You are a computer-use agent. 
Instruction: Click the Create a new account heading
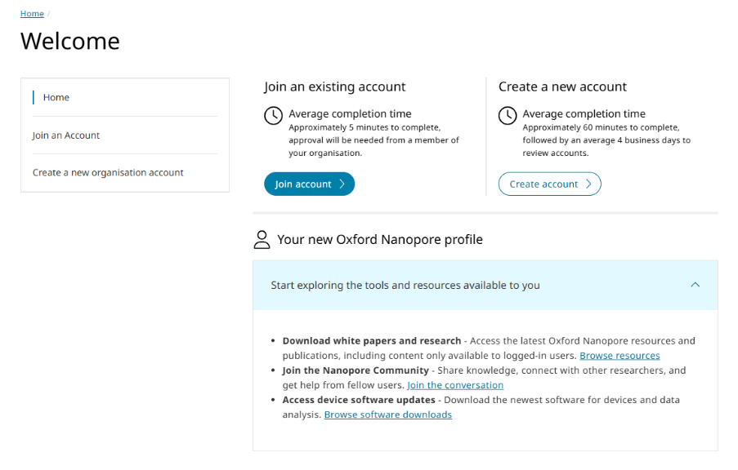click(562, 86)
